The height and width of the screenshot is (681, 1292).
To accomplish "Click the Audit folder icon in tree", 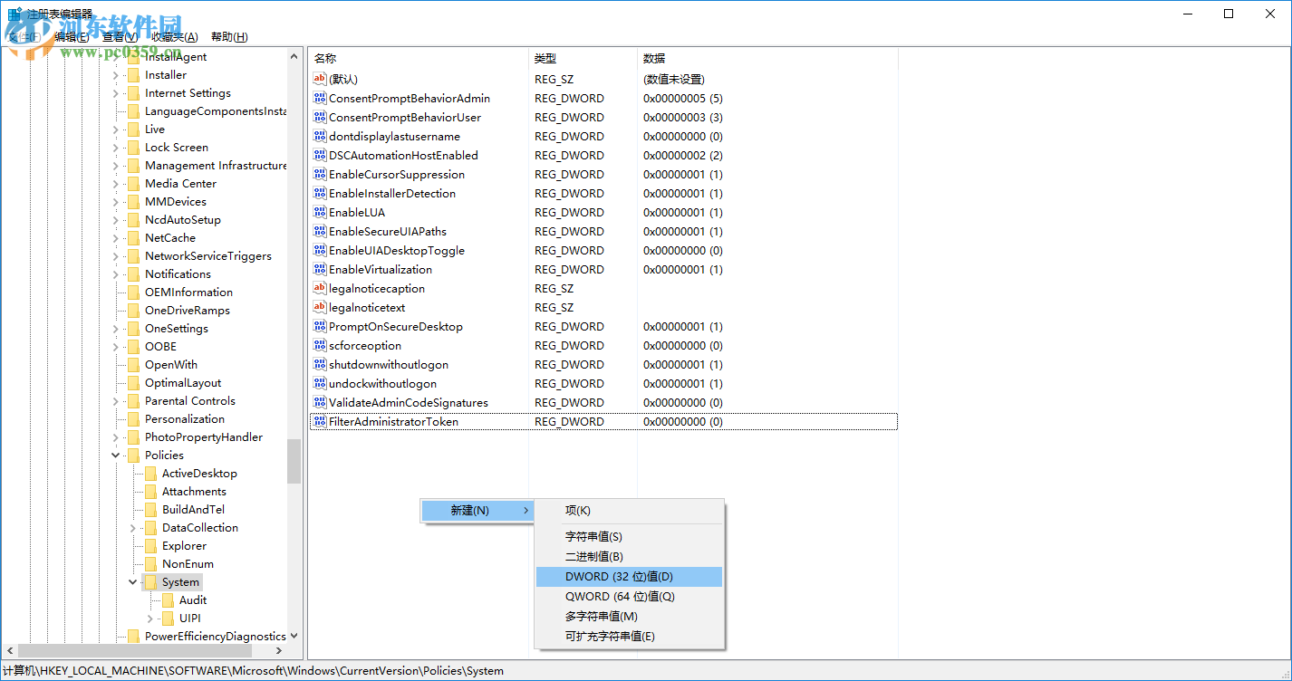I will [169, 599].
